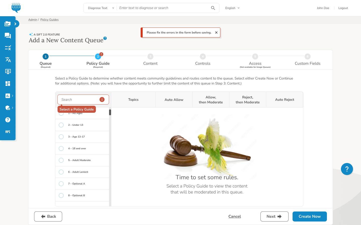Select the 4 – 18 and over policy guide
This screenshot has height=225, width=361.
[82, 148]
